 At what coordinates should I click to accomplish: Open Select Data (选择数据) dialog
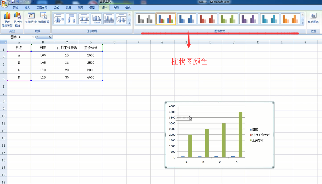[44, 18]
